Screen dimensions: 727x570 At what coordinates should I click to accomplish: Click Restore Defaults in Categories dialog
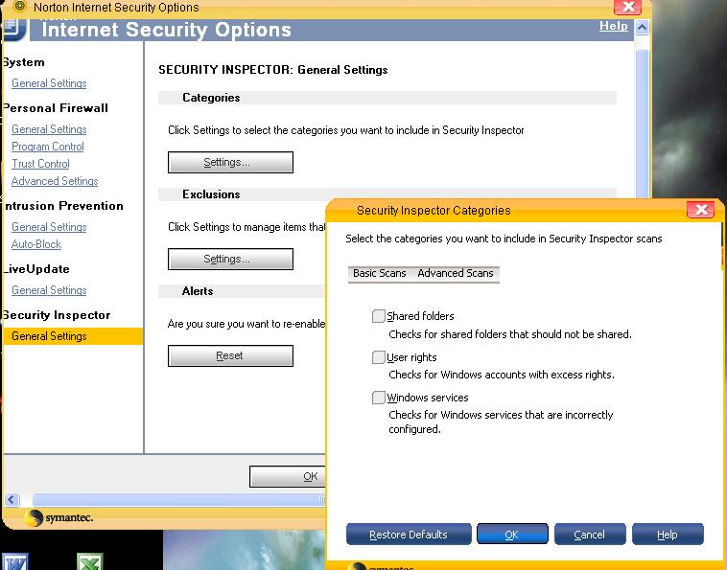pos(409,535)
